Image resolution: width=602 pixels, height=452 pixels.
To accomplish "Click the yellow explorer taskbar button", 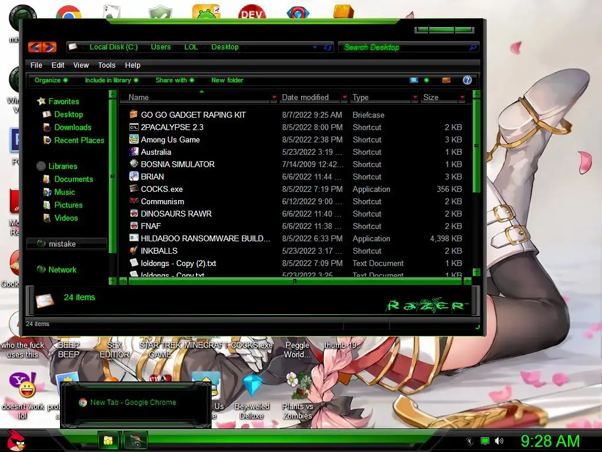I will point(108,440).
